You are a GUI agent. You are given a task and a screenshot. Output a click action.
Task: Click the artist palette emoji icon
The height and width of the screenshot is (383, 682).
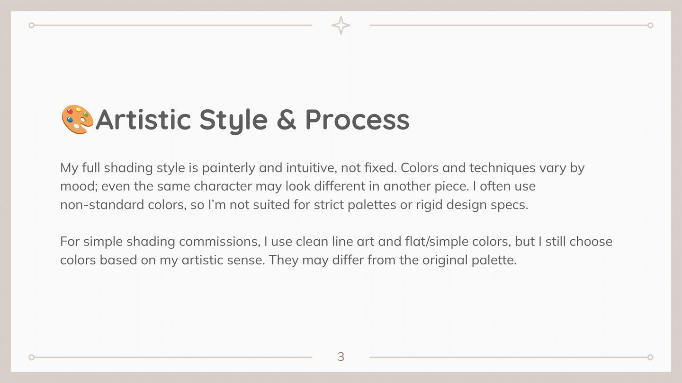click(x=78, y=120)
